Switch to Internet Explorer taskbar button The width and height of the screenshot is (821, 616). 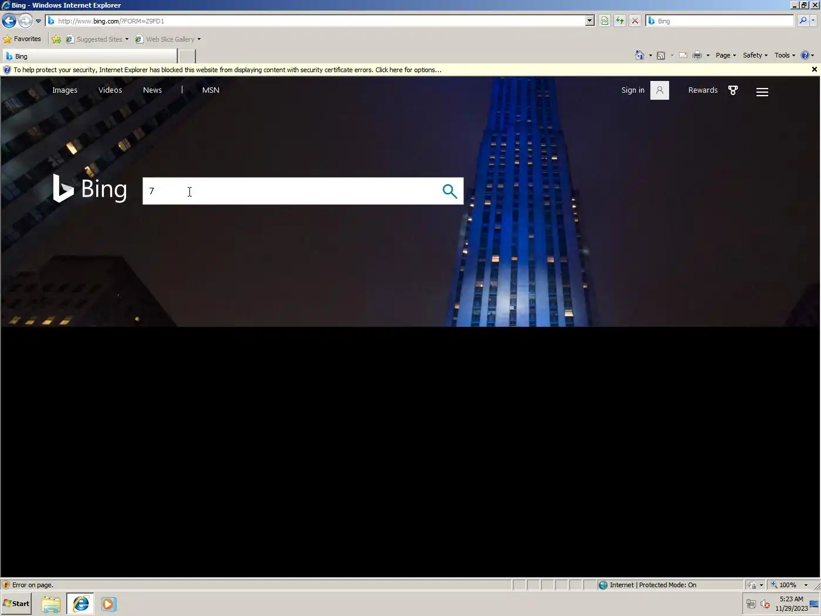pos(80,604)
